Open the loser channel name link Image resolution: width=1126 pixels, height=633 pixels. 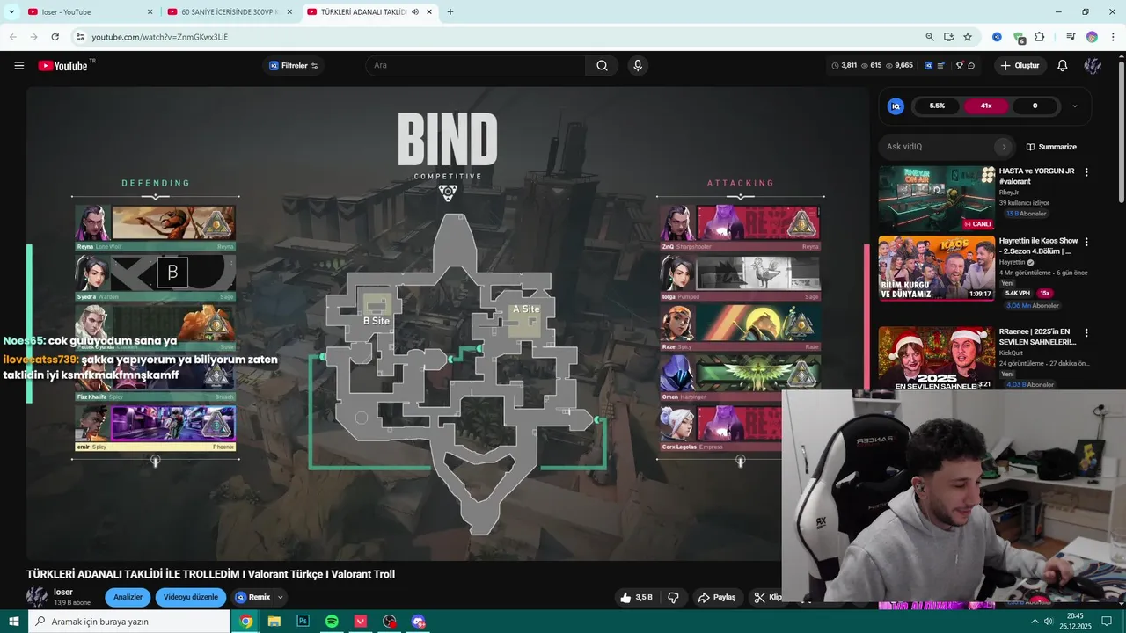pyautogui.click(x=63, y=593)
